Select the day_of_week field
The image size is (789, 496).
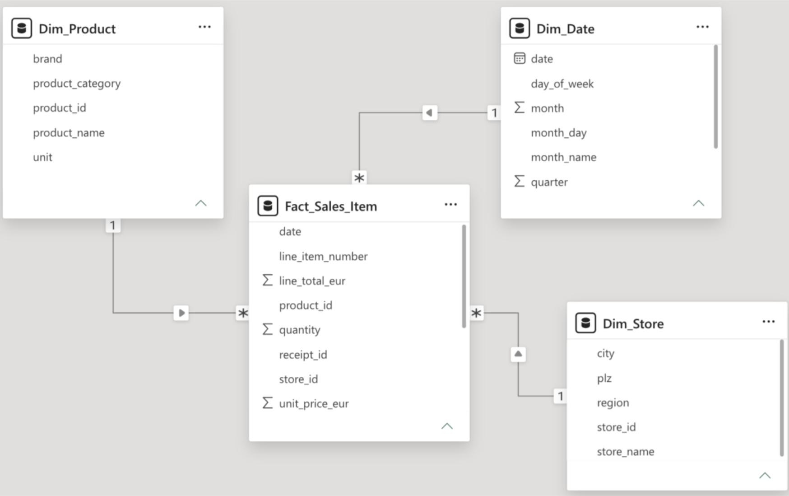562,84
